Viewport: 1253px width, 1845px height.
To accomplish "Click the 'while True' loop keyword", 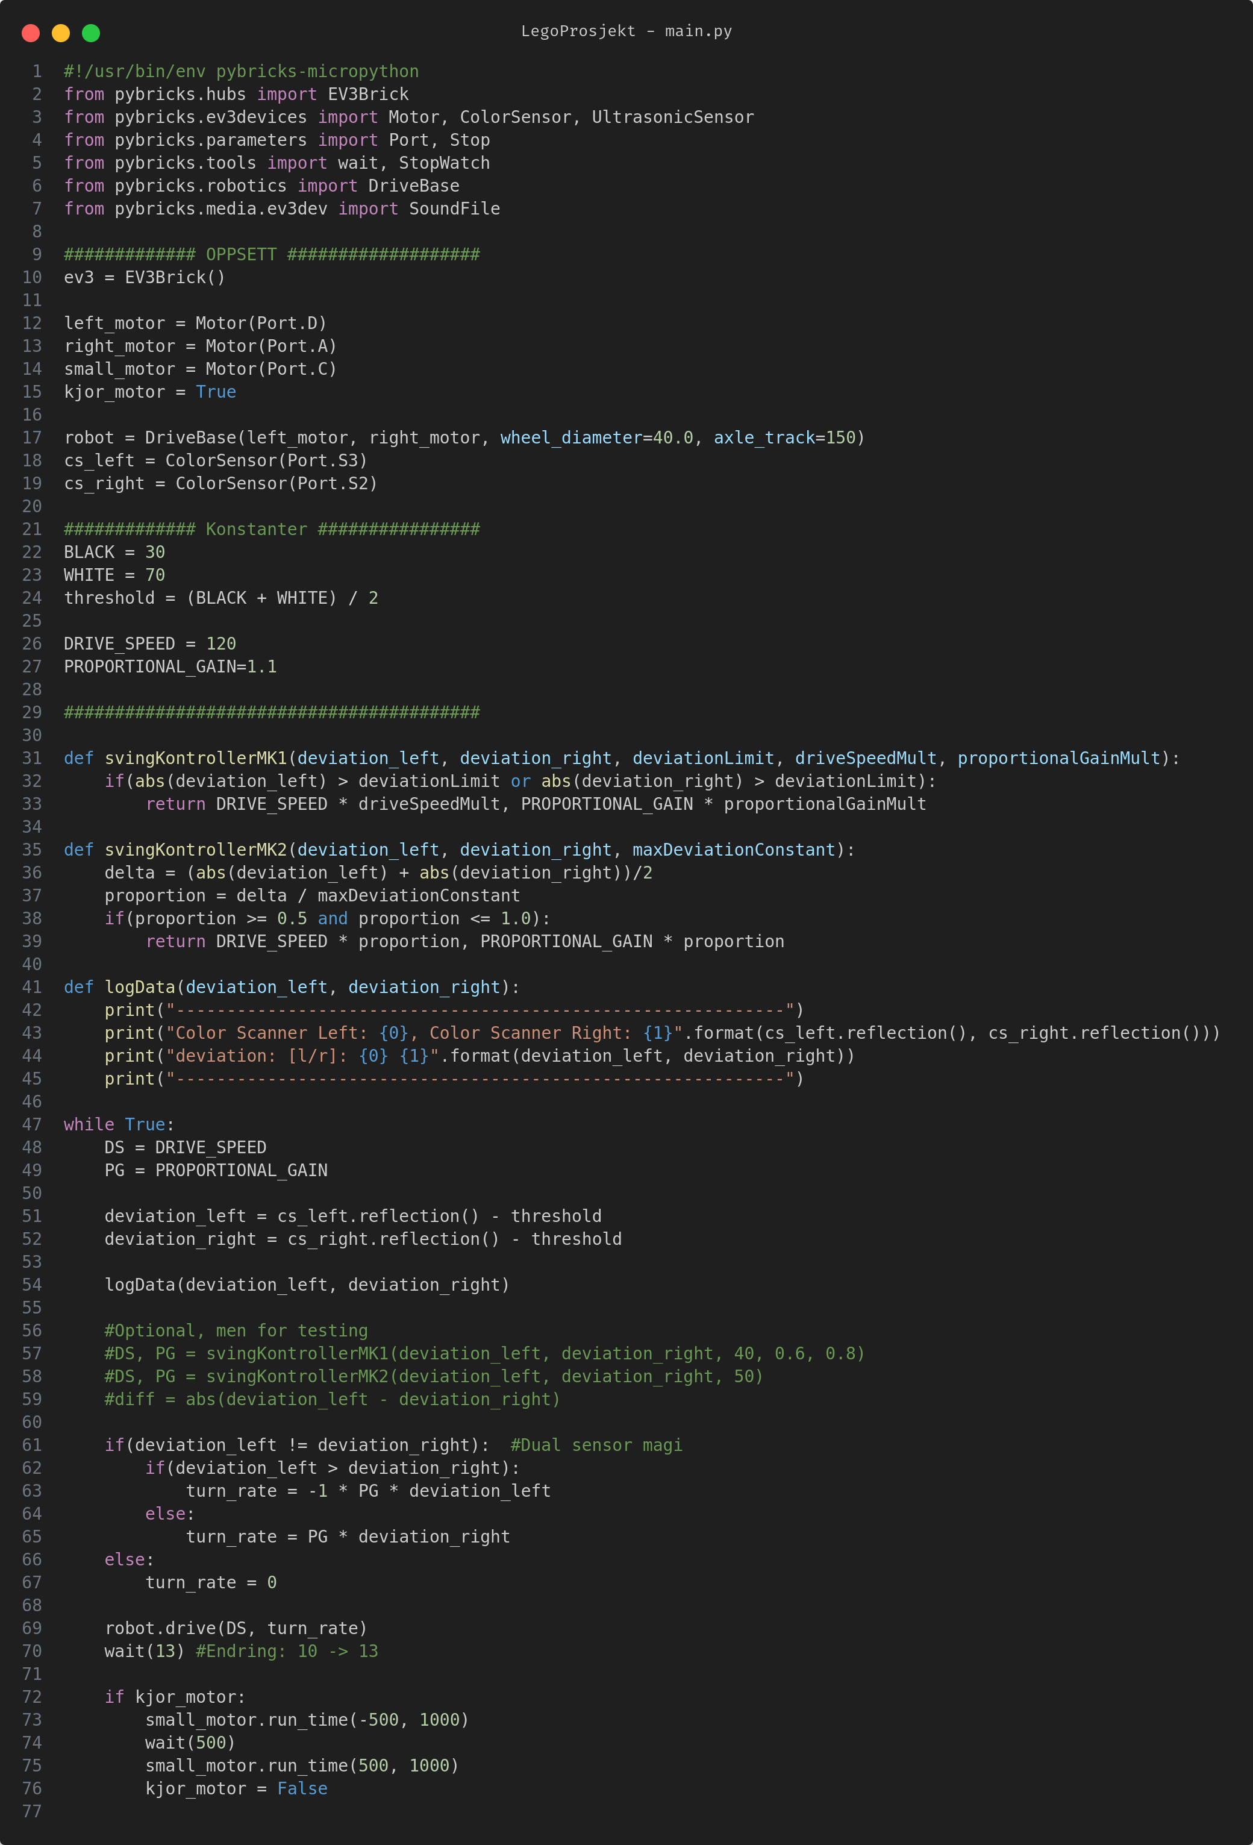I will tap(89, 1124).
